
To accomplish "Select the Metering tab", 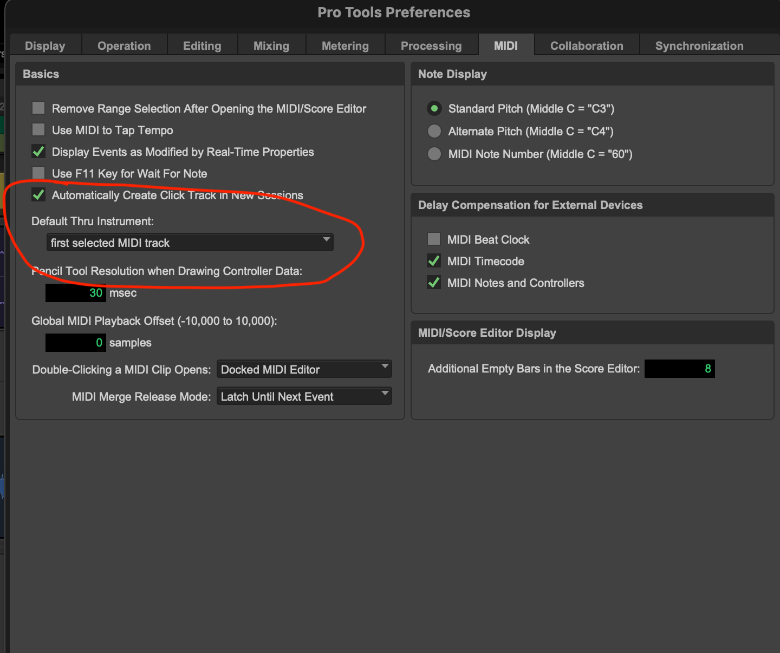I will point(345,45).
